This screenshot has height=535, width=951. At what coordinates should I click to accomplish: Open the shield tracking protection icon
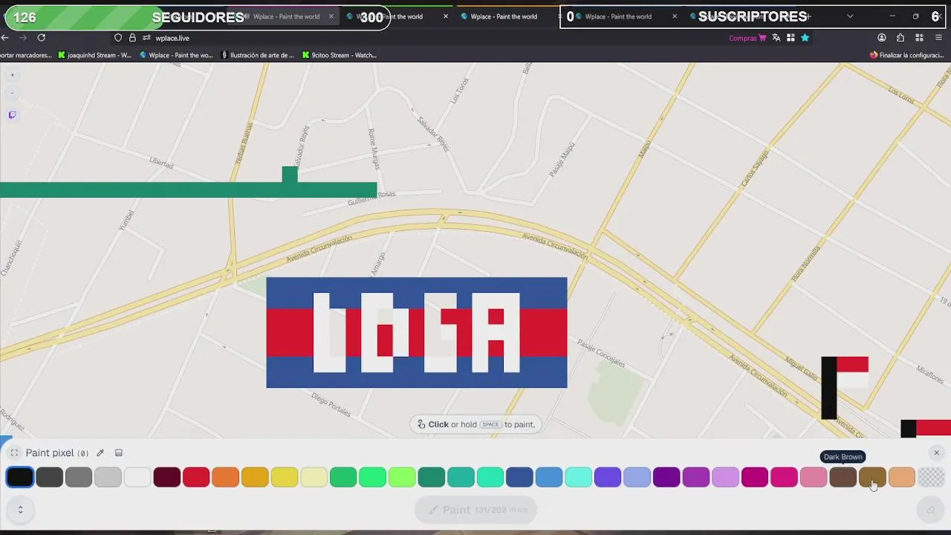pos(118,37)
